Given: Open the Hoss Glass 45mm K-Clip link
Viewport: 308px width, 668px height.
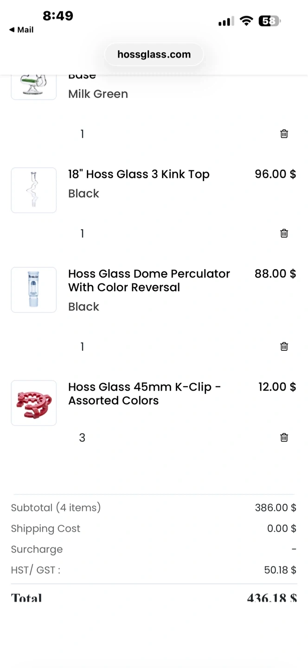Looking at the screenshot, I should pos(144,394).
